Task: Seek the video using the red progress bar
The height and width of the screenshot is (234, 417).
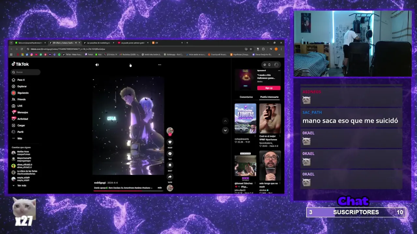Action: 128,191
